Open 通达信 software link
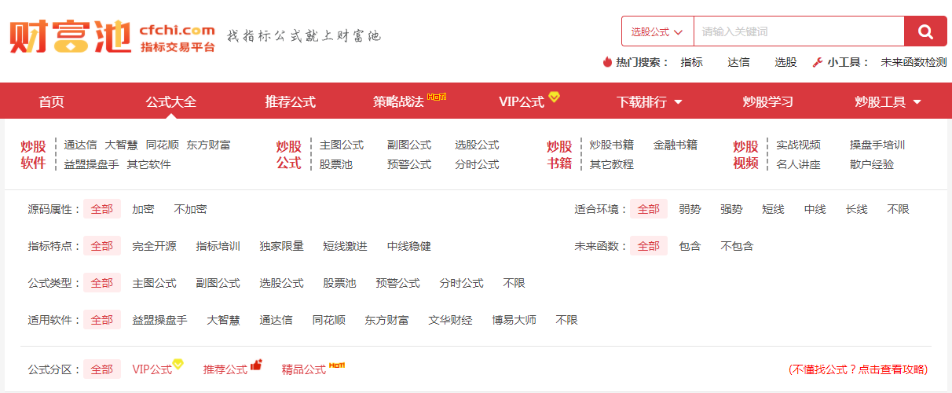 81,145
